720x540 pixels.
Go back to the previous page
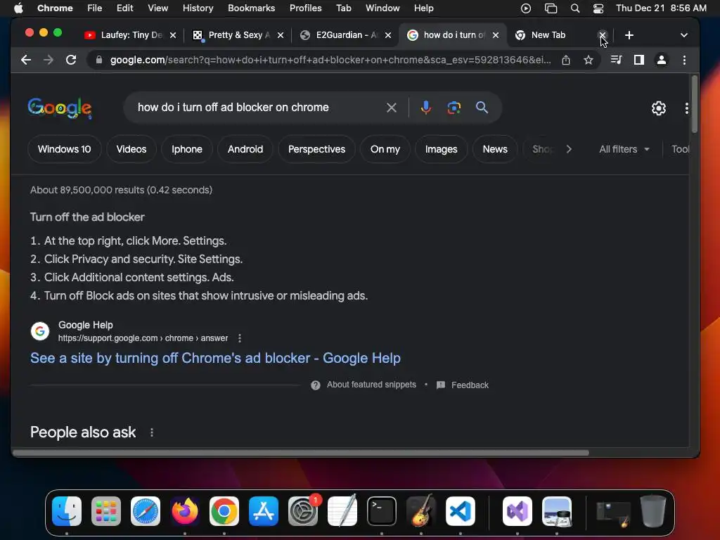tap(26, 60)
